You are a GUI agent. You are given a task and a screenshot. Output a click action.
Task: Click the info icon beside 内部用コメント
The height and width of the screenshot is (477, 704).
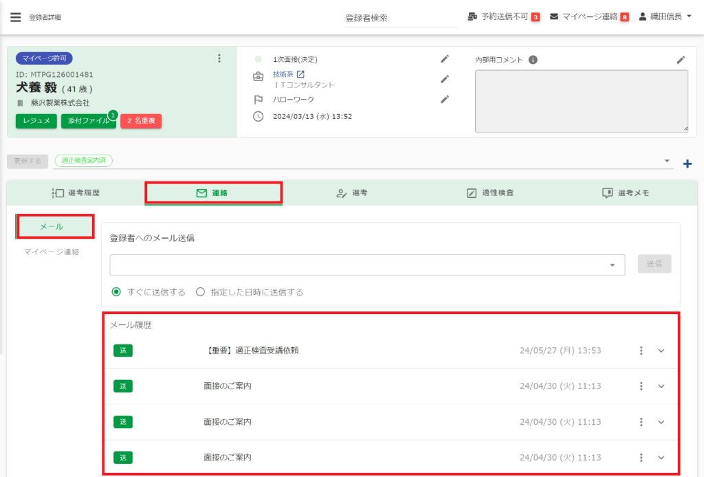[x=533, y=60]
